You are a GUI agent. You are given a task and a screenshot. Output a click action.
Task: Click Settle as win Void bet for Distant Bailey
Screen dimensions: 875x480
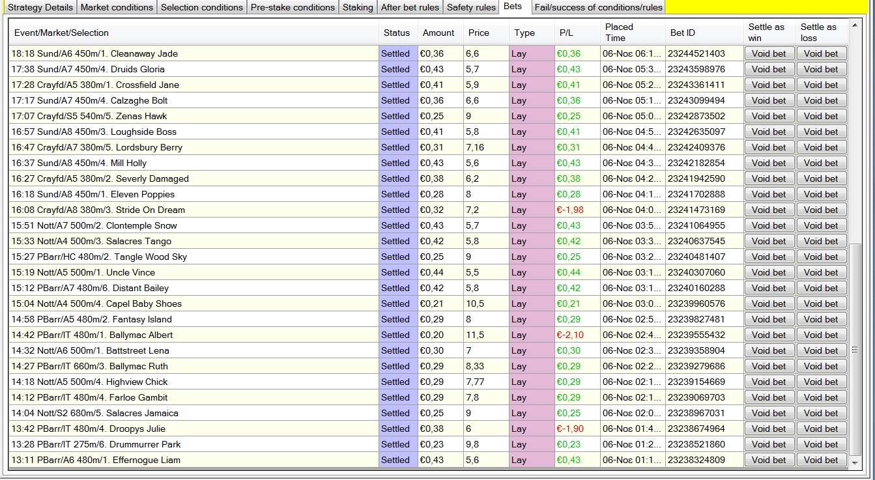(x=769, y=288)
